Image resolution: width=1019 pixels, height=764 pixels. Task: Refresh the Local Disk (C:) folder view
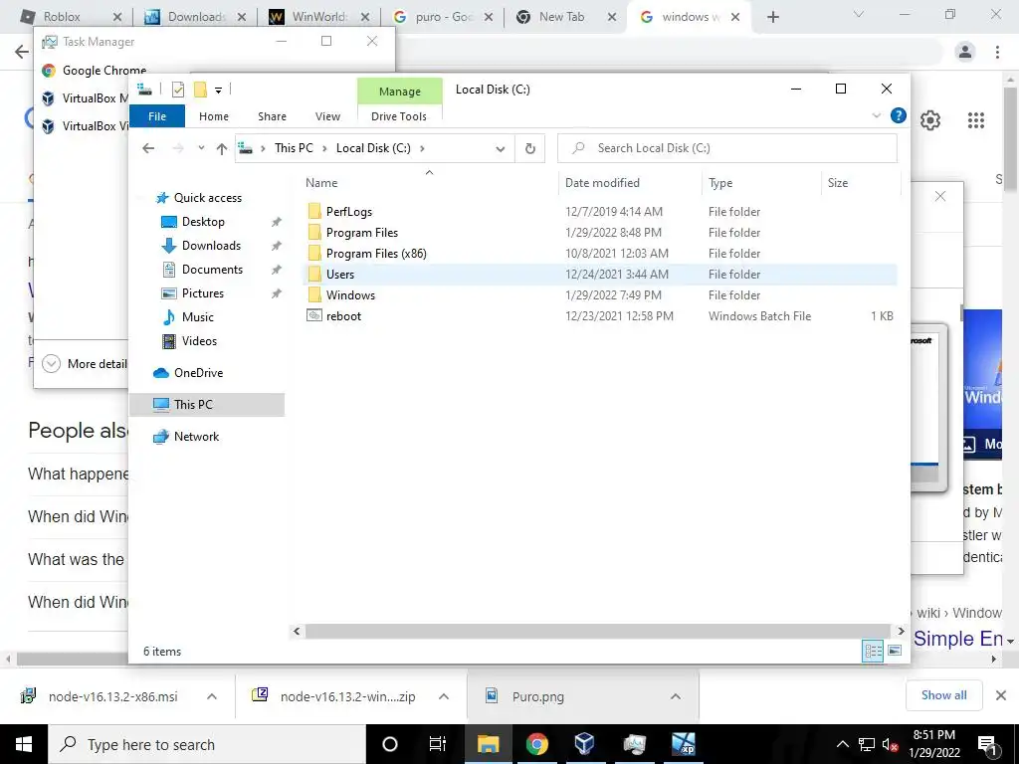[530, 149]
